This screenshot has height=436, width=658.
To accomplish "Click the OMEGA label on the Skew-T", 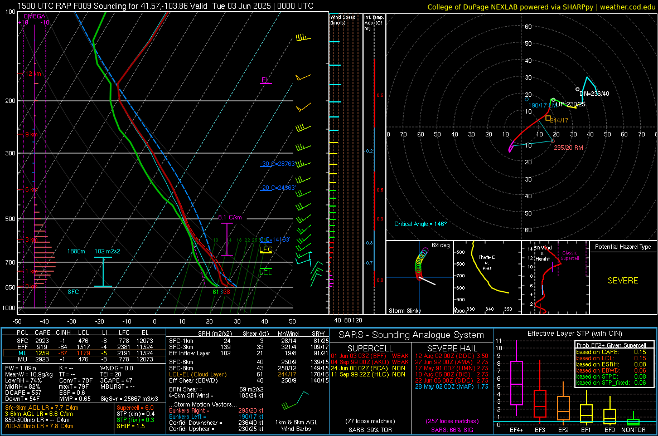I will [x=35, y=16].
